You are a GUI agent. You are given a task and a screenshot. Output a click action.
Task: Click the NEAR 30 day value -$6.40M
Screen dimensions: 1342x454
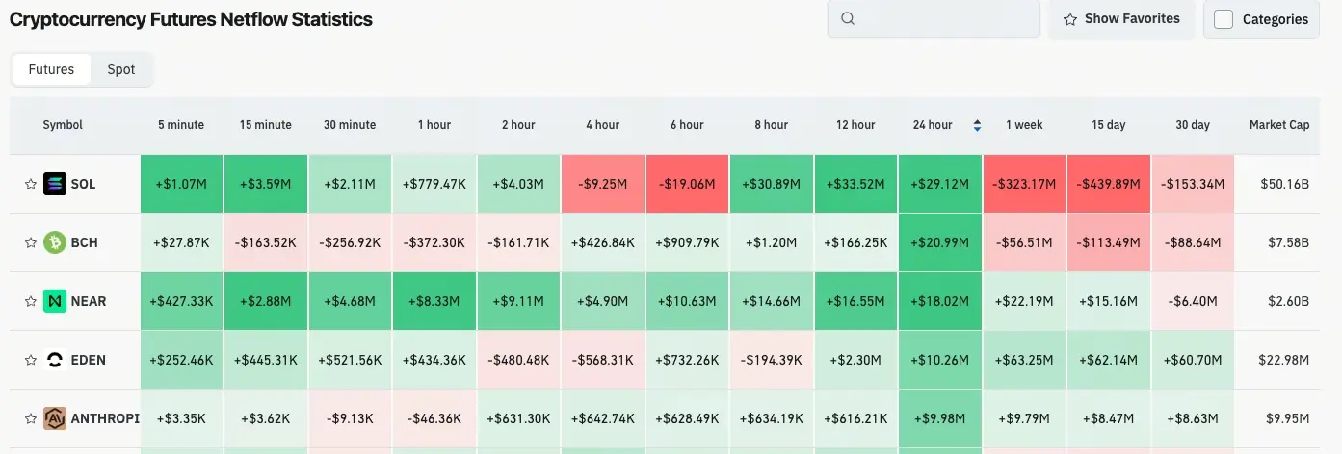(x=1193, y=301)
